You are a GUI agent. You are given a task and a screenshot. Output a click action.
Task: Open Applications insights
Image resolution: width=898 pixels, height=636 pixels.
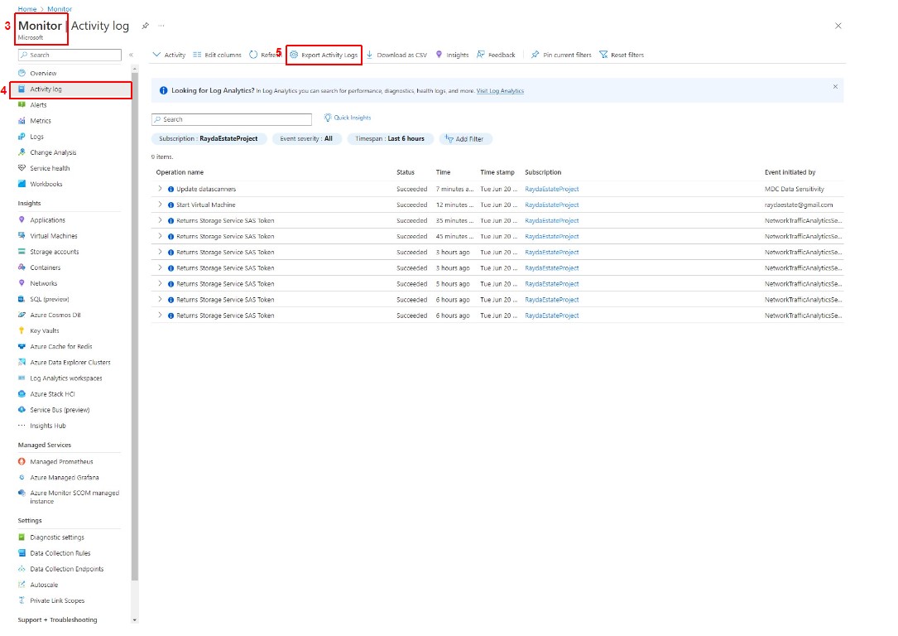47,220
